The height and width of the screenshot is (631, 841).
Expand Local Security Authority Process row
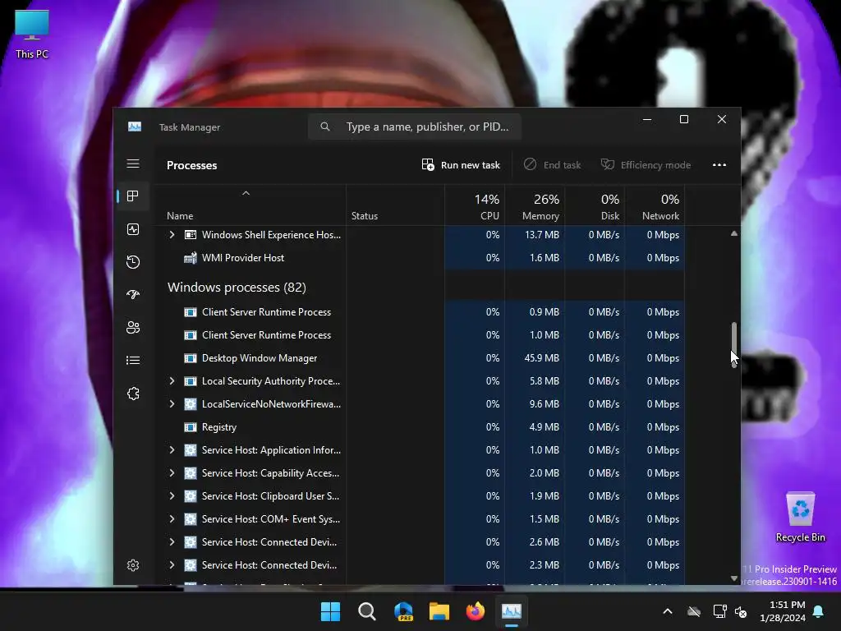(x=172, y=381)
